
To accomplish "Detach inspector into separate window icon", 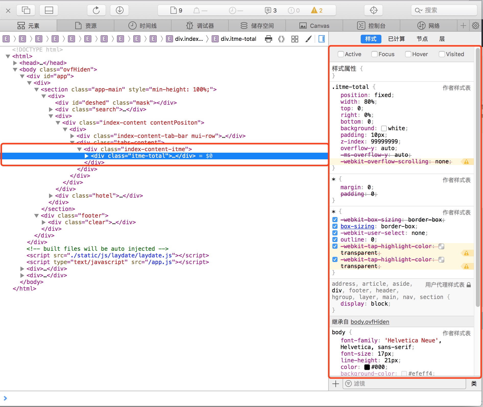I will click(x=26, y=10).
